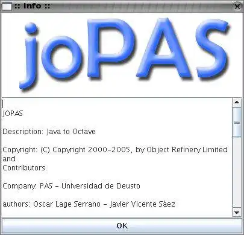Click the 'Contributors.' text line
Image resolution: width=244 pixels, height=235 pixels.
point(25,168)
